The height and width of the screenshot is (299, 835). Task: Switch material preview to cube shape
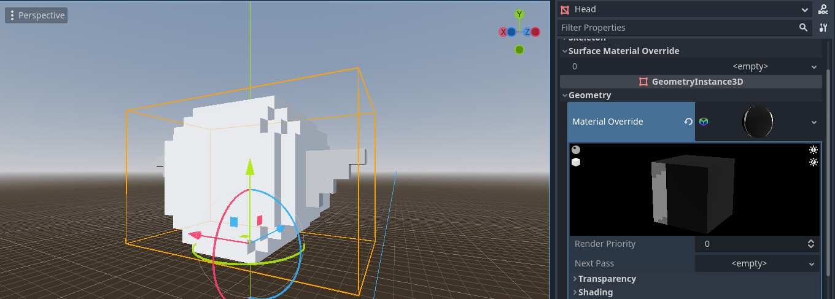coord(576,162)
